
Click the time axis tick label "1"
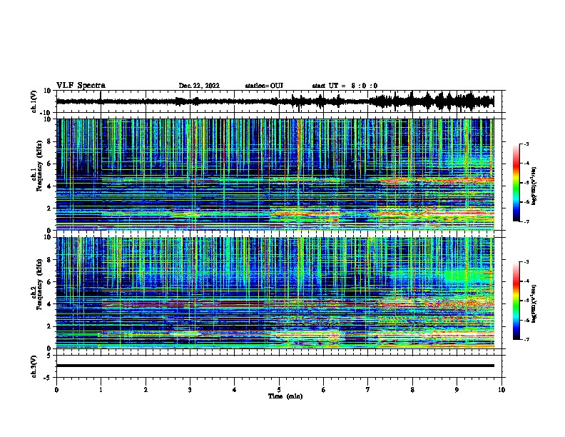tap(101, 390)
